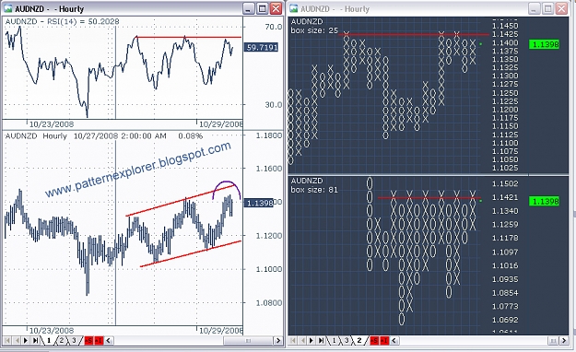The image size is (576, 352).
Task: Go to next sheet in left chart window
Action: [x=26, y=341]
